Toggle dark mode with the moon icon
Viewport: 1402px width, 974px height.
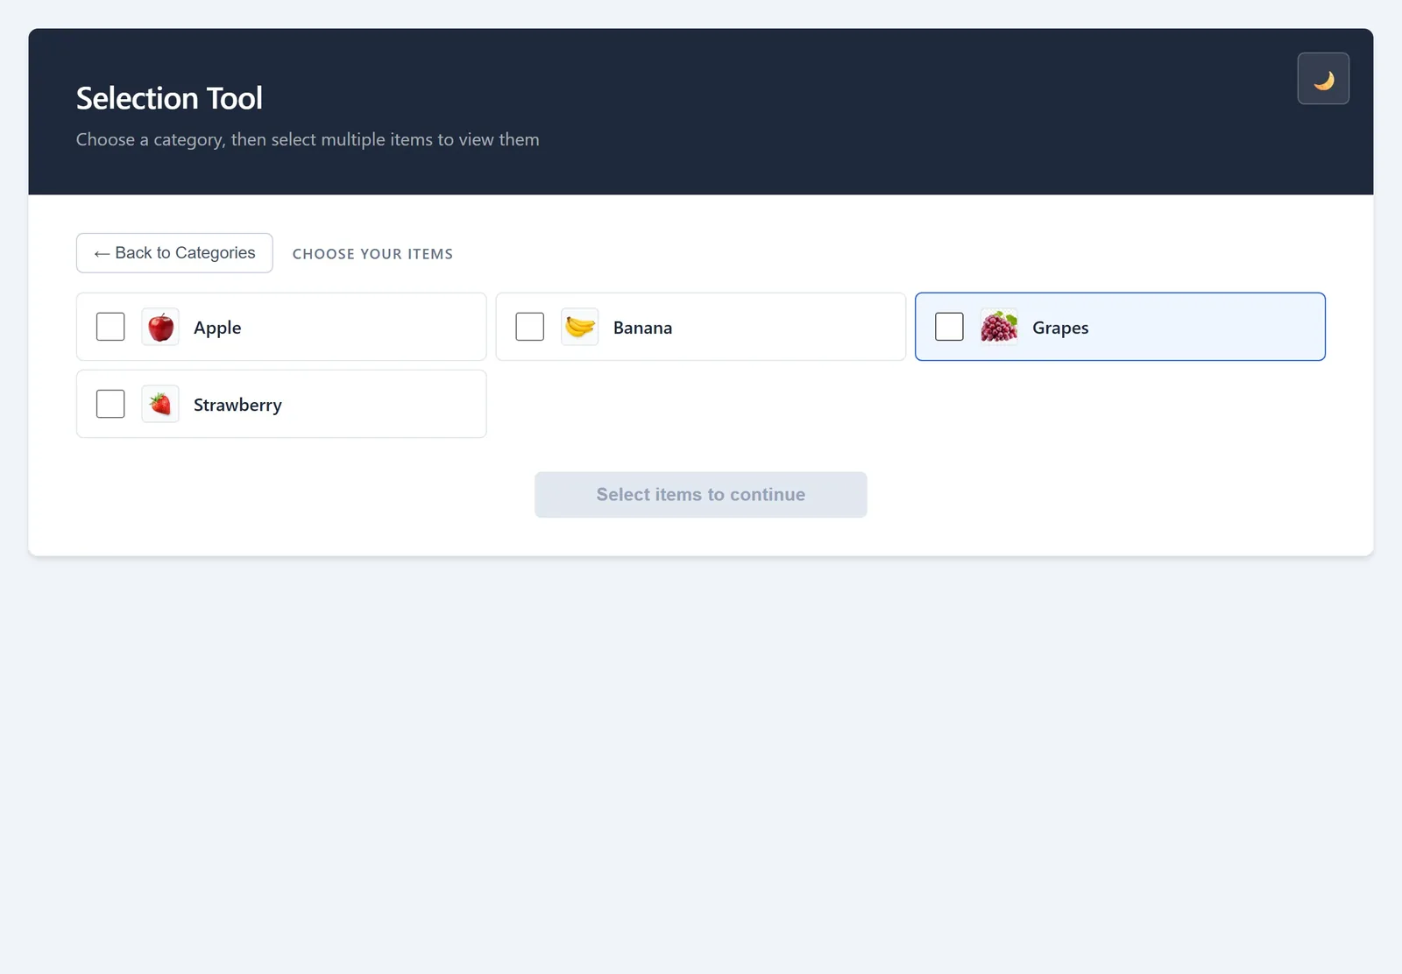point(1323,79)
